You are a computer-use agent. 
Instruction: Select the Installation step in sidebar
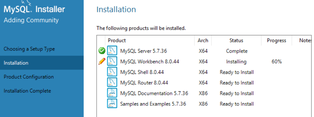[16, 63]
